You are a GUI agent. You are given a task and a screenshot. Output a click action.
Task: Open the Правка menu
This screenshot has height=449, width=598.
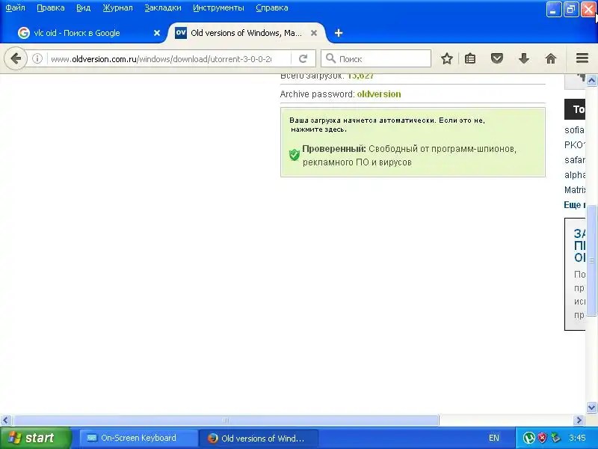(x=50, y=7)
